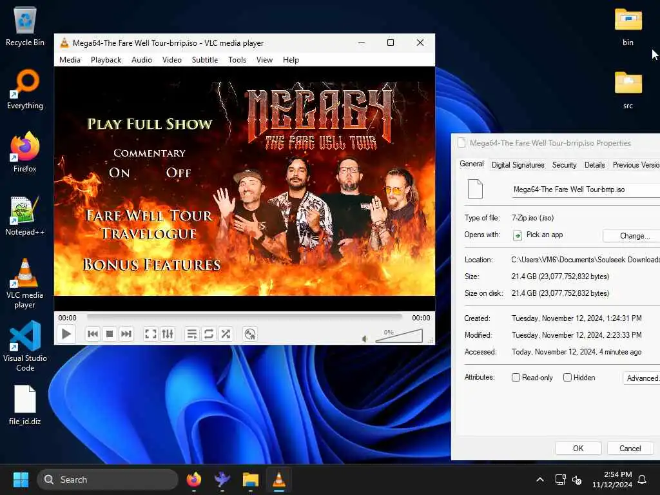The image size is (660, 495).
Task: Switch to the Security tab
Action: click(564, 165)
